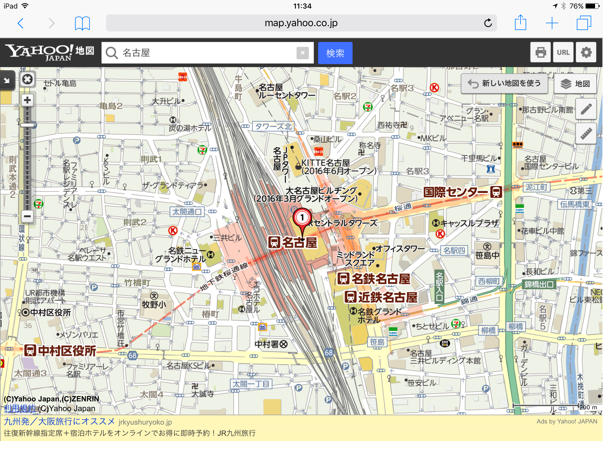Open settings gear icon
This screenshot has width=603, height=452.
pos(586,52)
